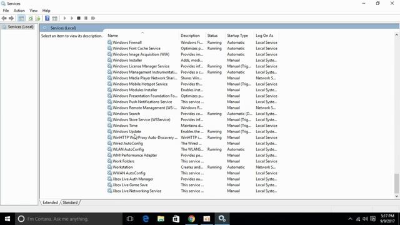The image size is (400, 225).
Task: Click the Refresh toolbar icon
Action: (31, 18)
